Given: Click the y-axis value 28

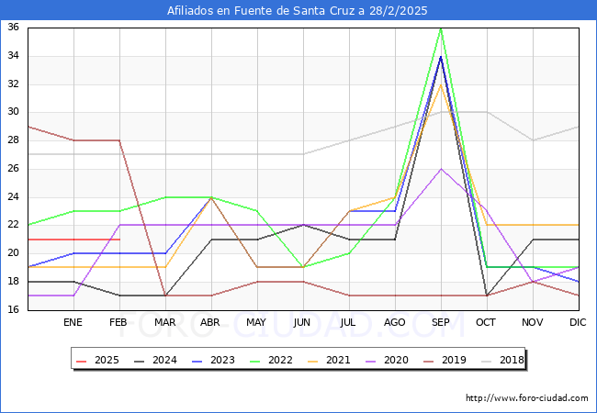Looking at the screenshot, I should [14, 140].
